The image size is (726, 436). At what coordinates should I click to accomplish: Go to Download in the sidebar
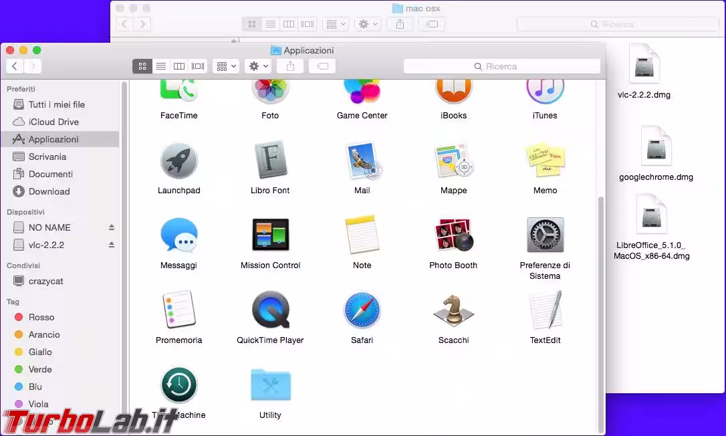click(x=49, y=191)
